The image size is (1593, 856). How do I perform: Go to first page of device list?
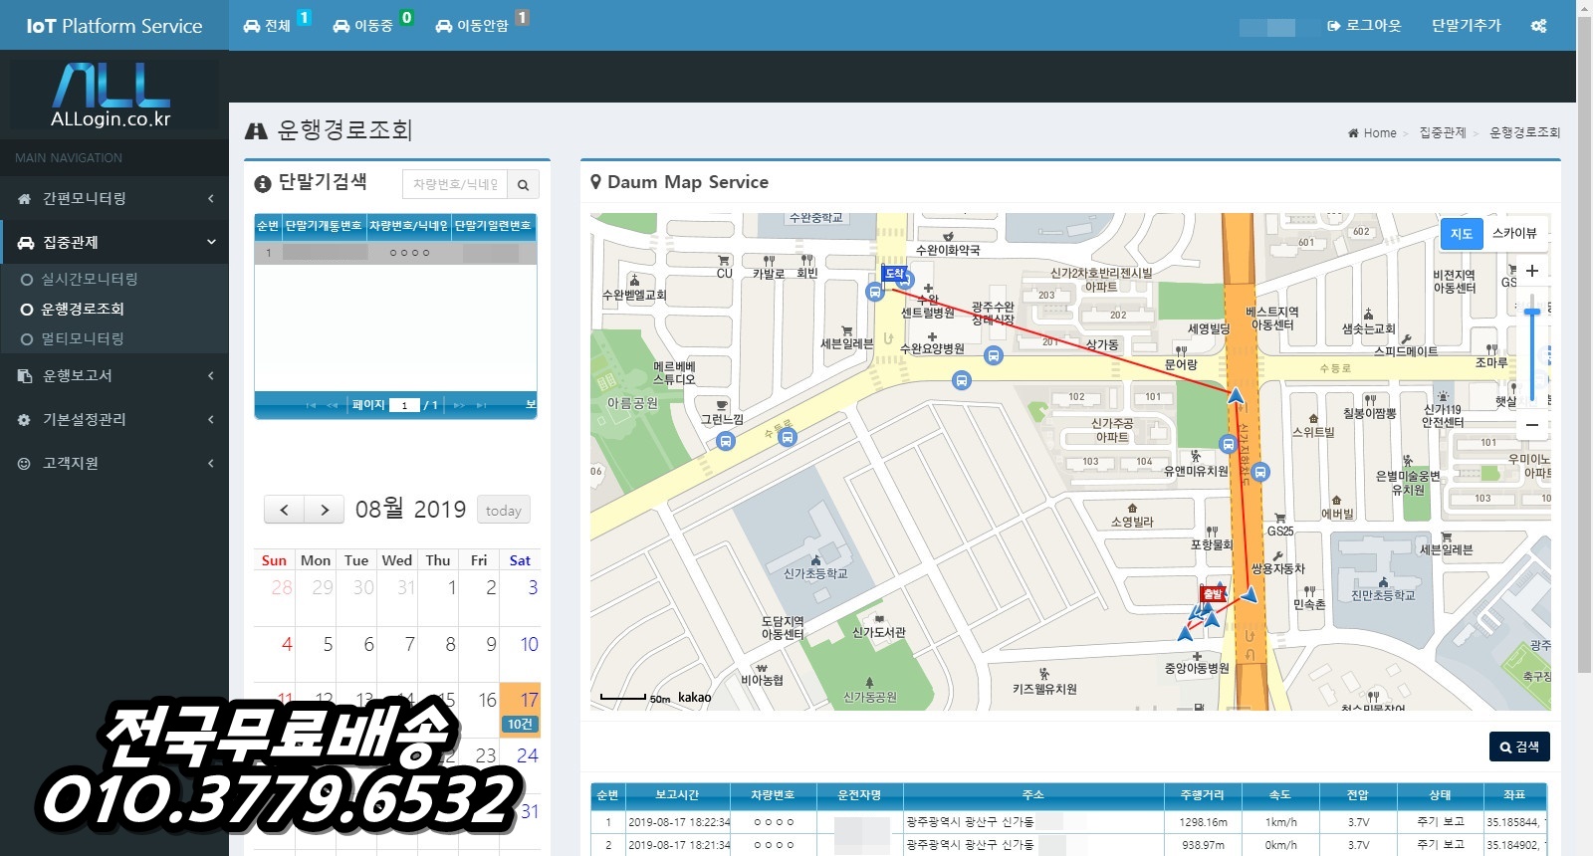pos(311,405)
